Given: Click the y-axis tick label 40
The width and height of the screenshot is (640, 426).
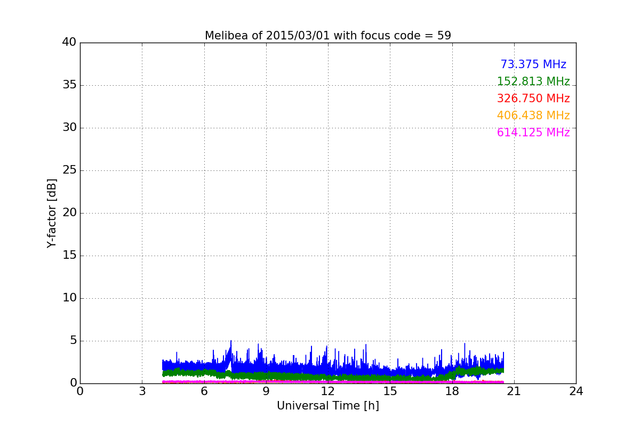Looking at the screenshot, I should (69, 43).
